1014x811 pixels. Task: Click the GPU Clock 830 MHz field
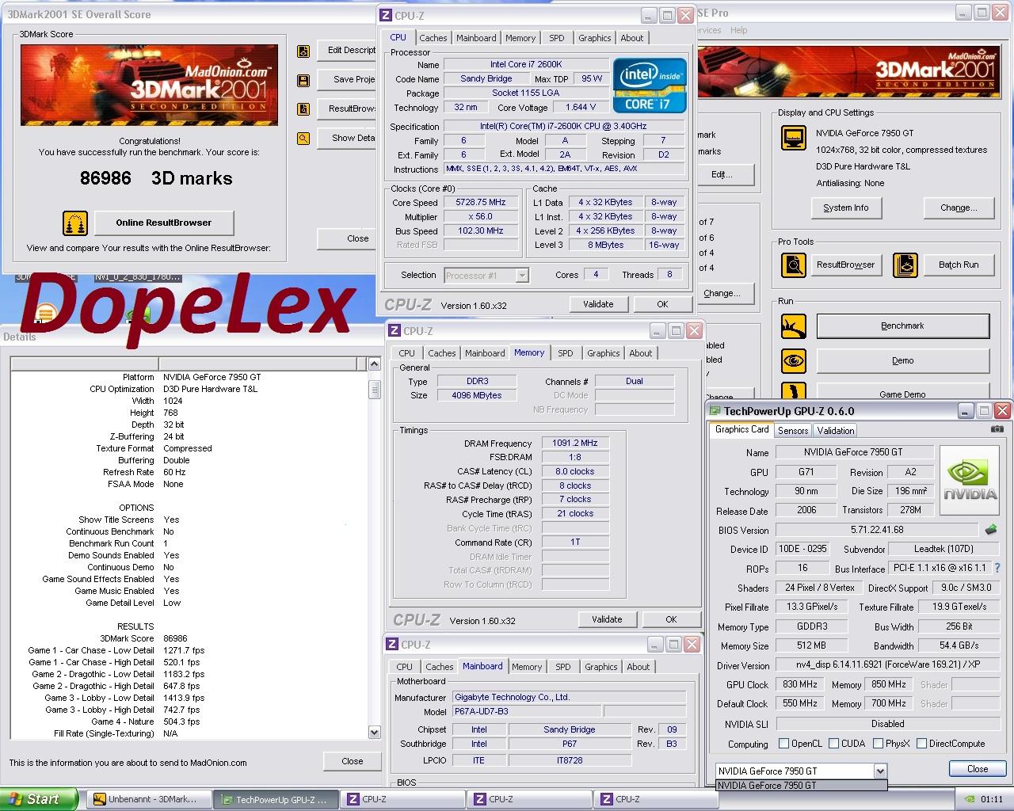click(x=799, y=684)
